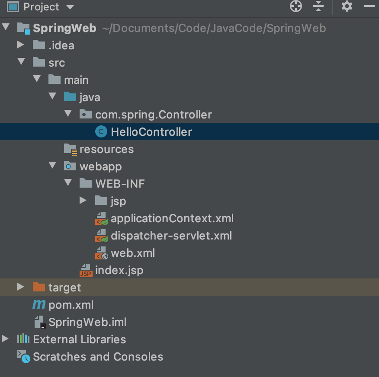Hide the Project panel with minimize icon
This screenshot has width=379, height=377.
coord(369,6)
